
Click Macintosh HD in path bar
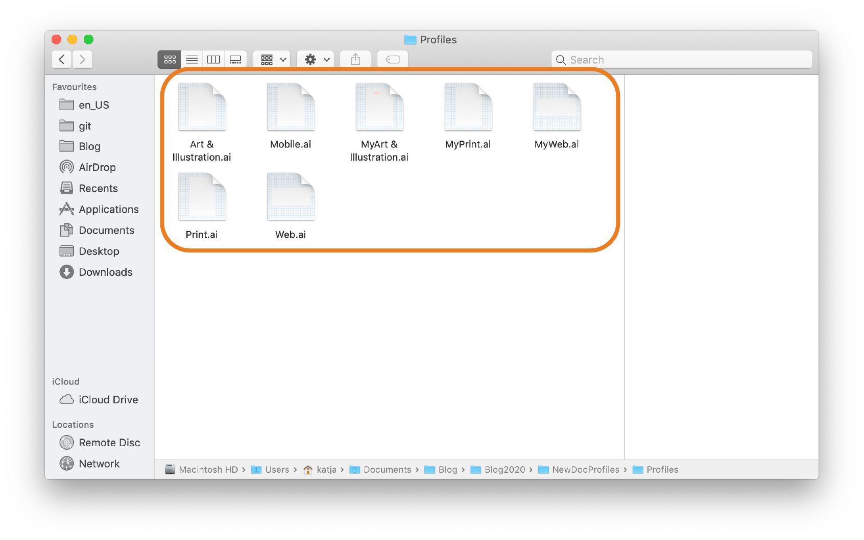(202, 469)
